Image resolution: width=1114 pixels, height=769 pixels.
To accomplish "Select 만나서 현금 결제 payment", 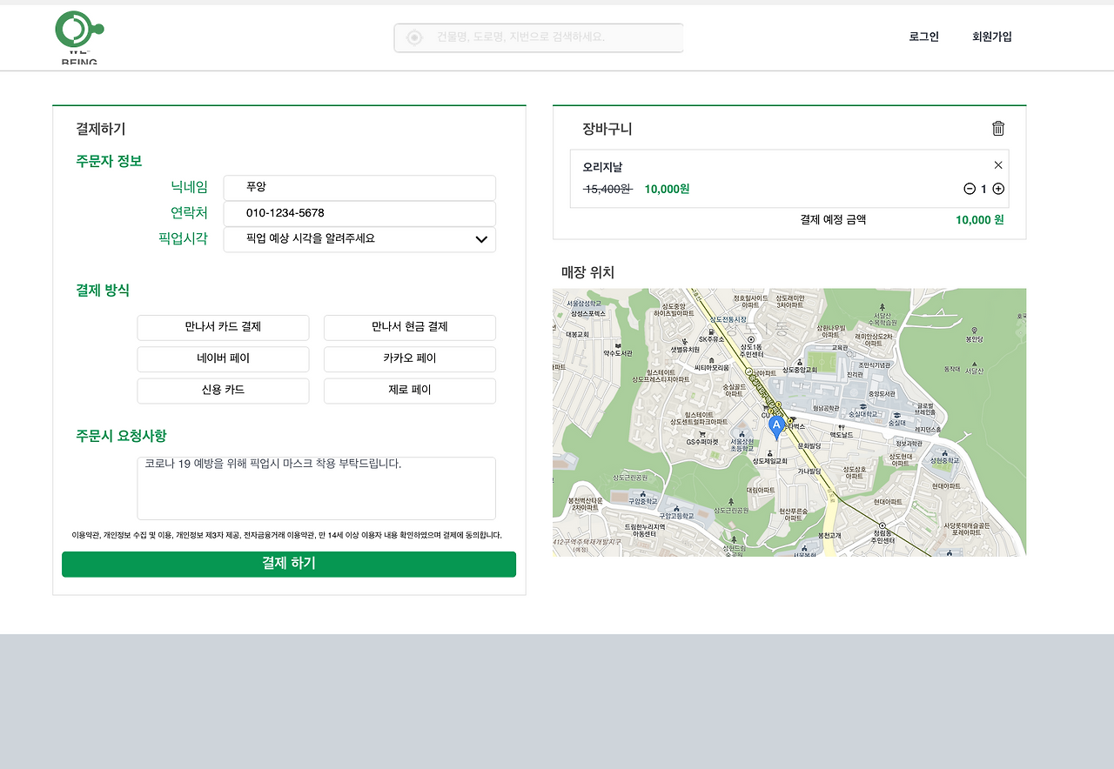I will pos(410,328).
